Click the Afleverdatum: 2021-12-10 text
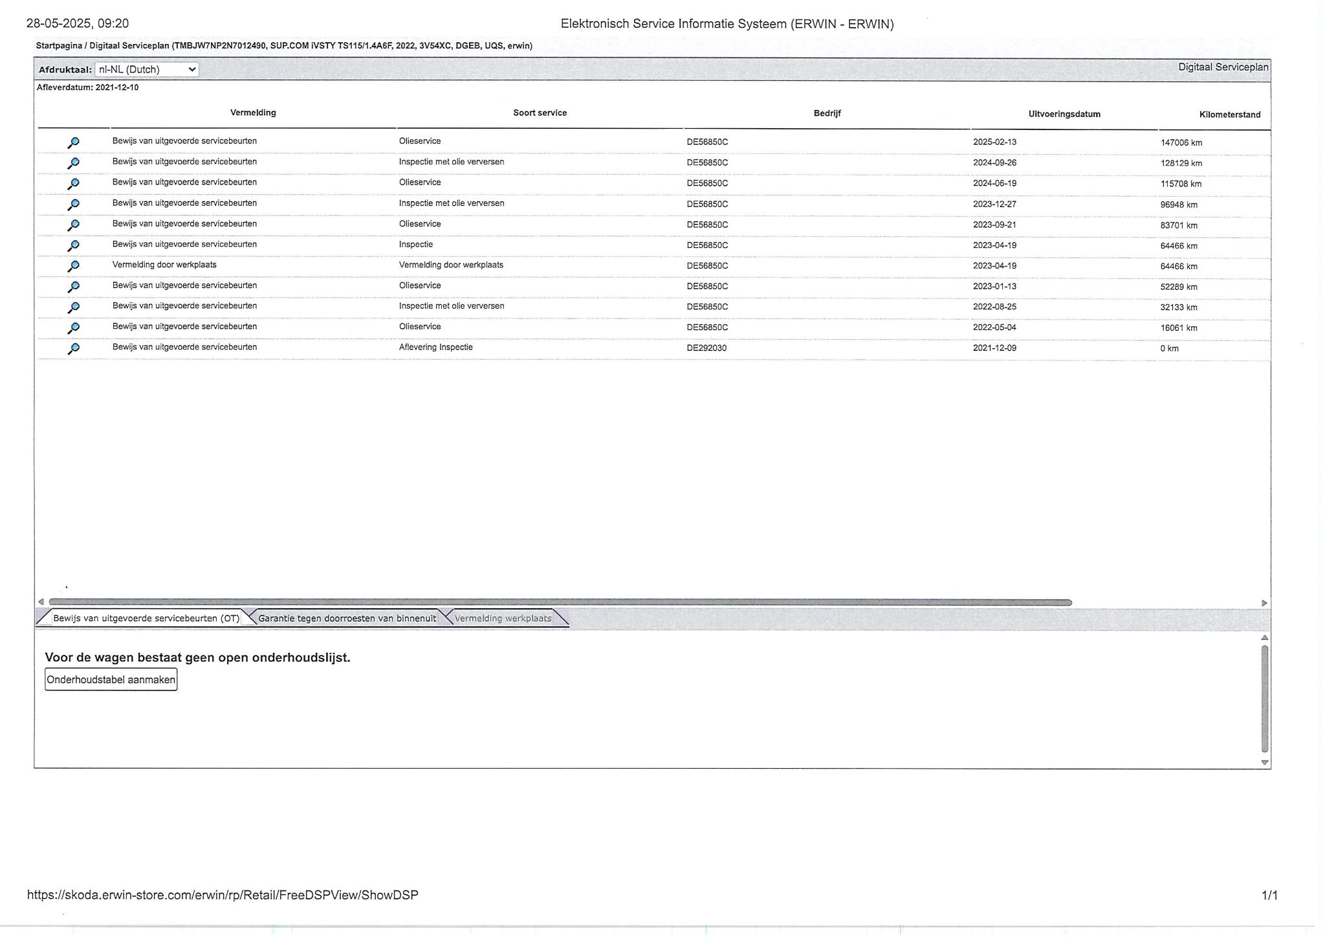The image size is (1325, 937). [x=87, y=87]
